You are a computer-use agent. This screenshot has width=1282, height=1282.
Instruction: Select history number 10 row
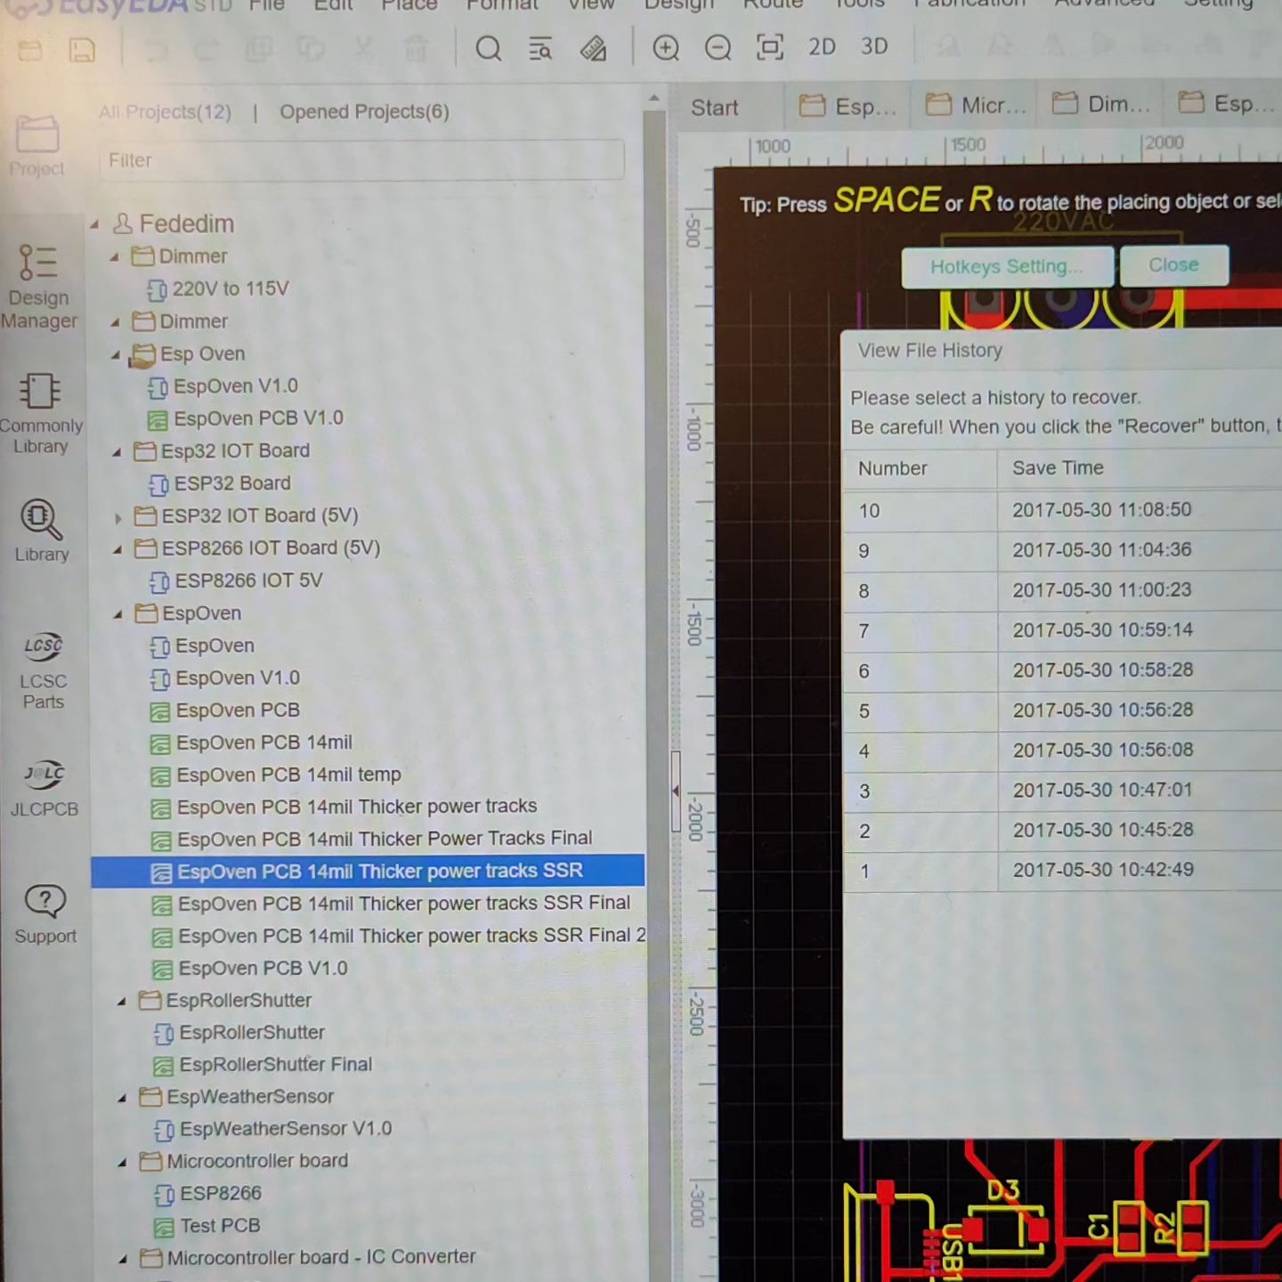(1063, 510)
